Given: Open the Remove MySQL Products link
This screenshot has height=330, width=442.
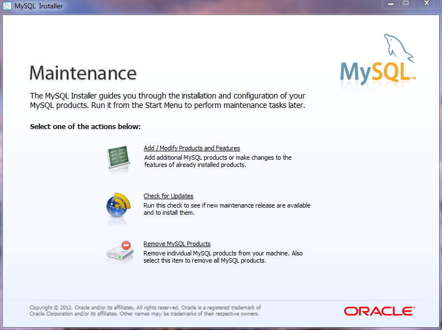Looking at the screenshot, I should [x=177, y=244].
